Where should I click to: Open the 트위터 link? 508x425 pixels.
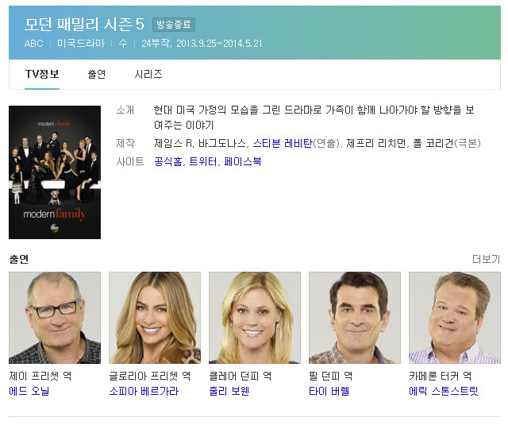pos(203,161)
